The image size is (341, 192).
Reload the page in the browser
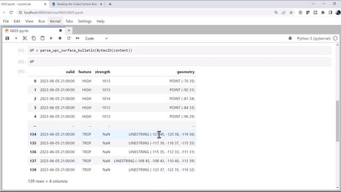click(11, 13)
